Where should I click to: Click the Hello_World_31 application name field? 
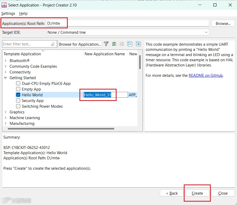(x=105, y=95)
